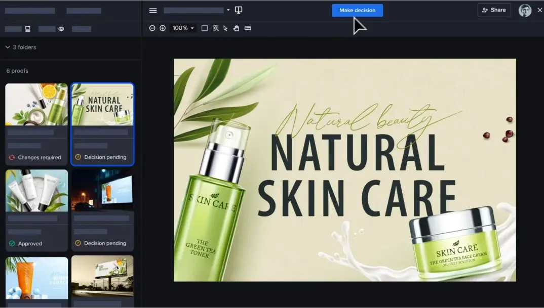Select the Changes required proof thumbnail

tap(36, 105)
